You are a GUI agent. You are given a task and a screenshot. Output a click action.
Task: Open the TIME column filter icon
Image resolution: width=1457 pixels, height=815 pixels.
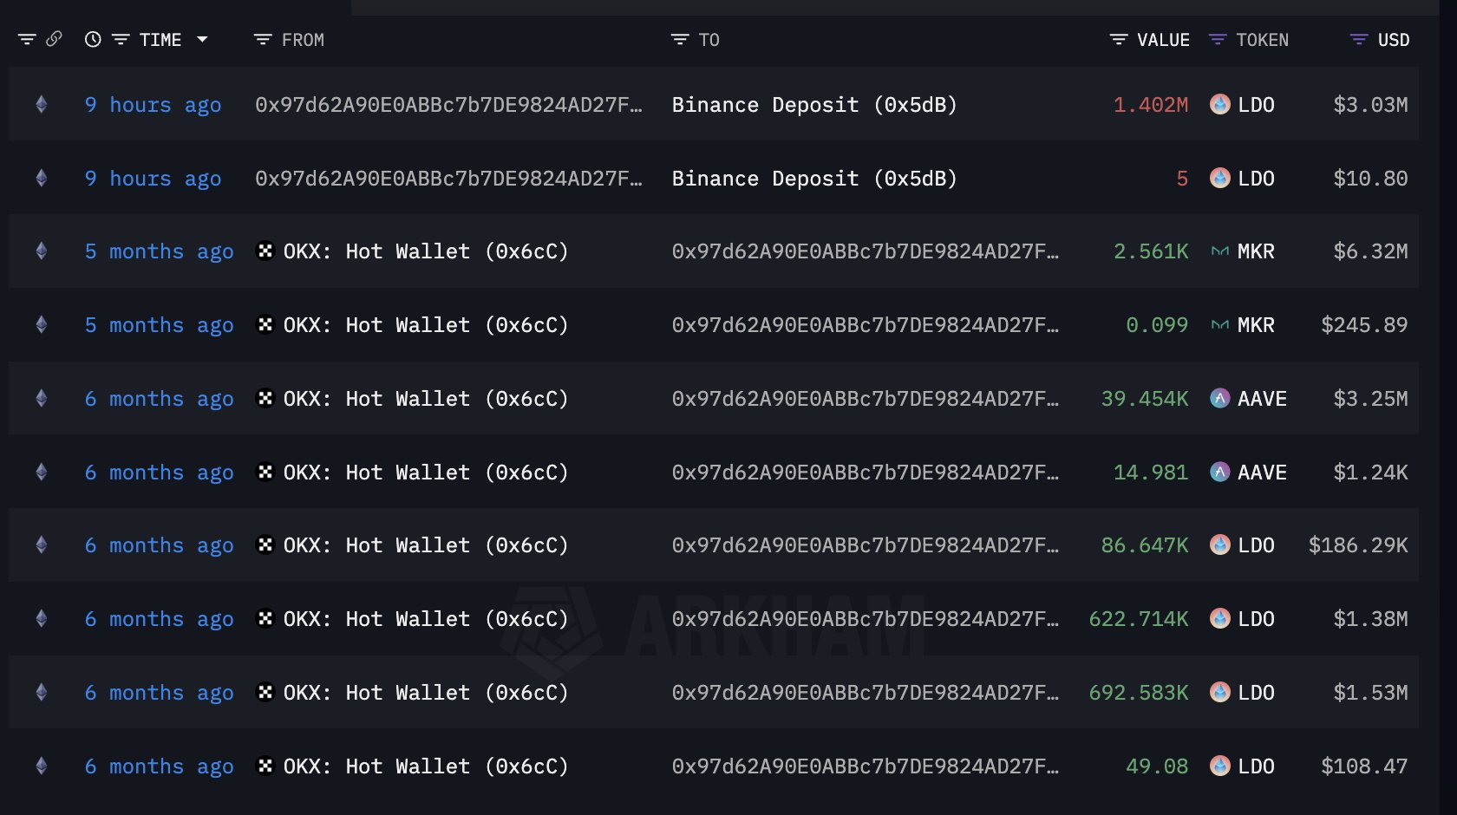coord(121,39)
